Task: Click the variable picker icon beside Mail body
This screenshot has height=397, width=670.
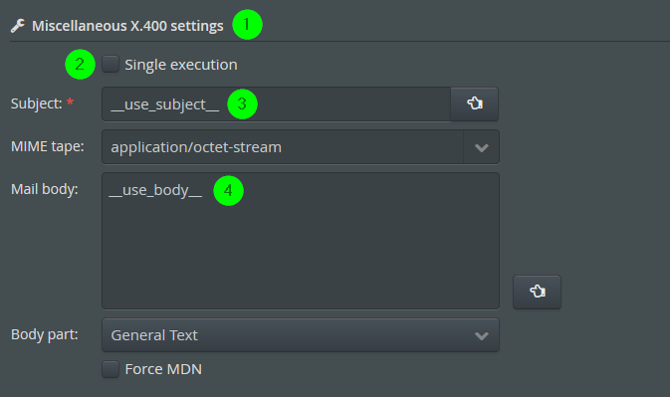Action: [x=538, y=292]
